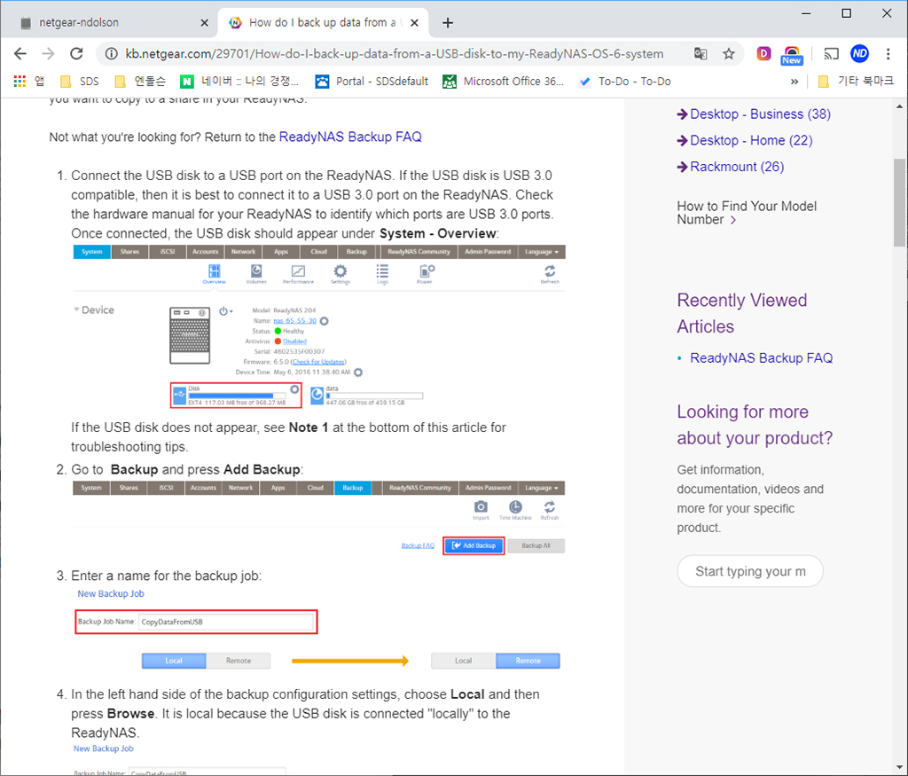Click the browser forward arrow
The image size is (908, 776).
[48, 54]
